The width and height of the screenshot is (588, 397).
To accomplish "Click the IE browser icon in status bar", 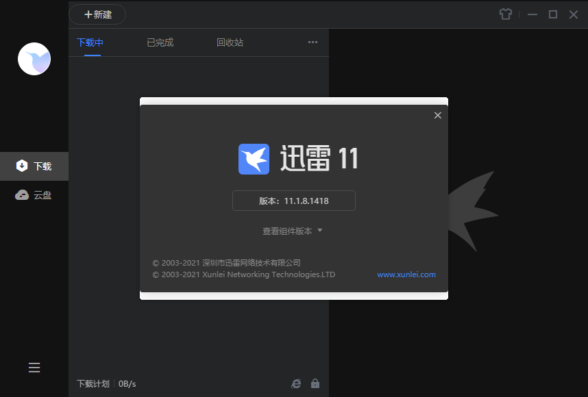I will 296,383.
